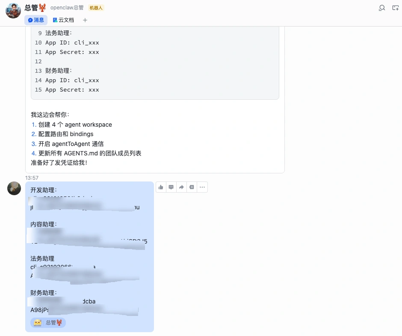The image size is (402, 336).
Task: Open the openclaw总管 group name
Action: (x=67, y=7)
